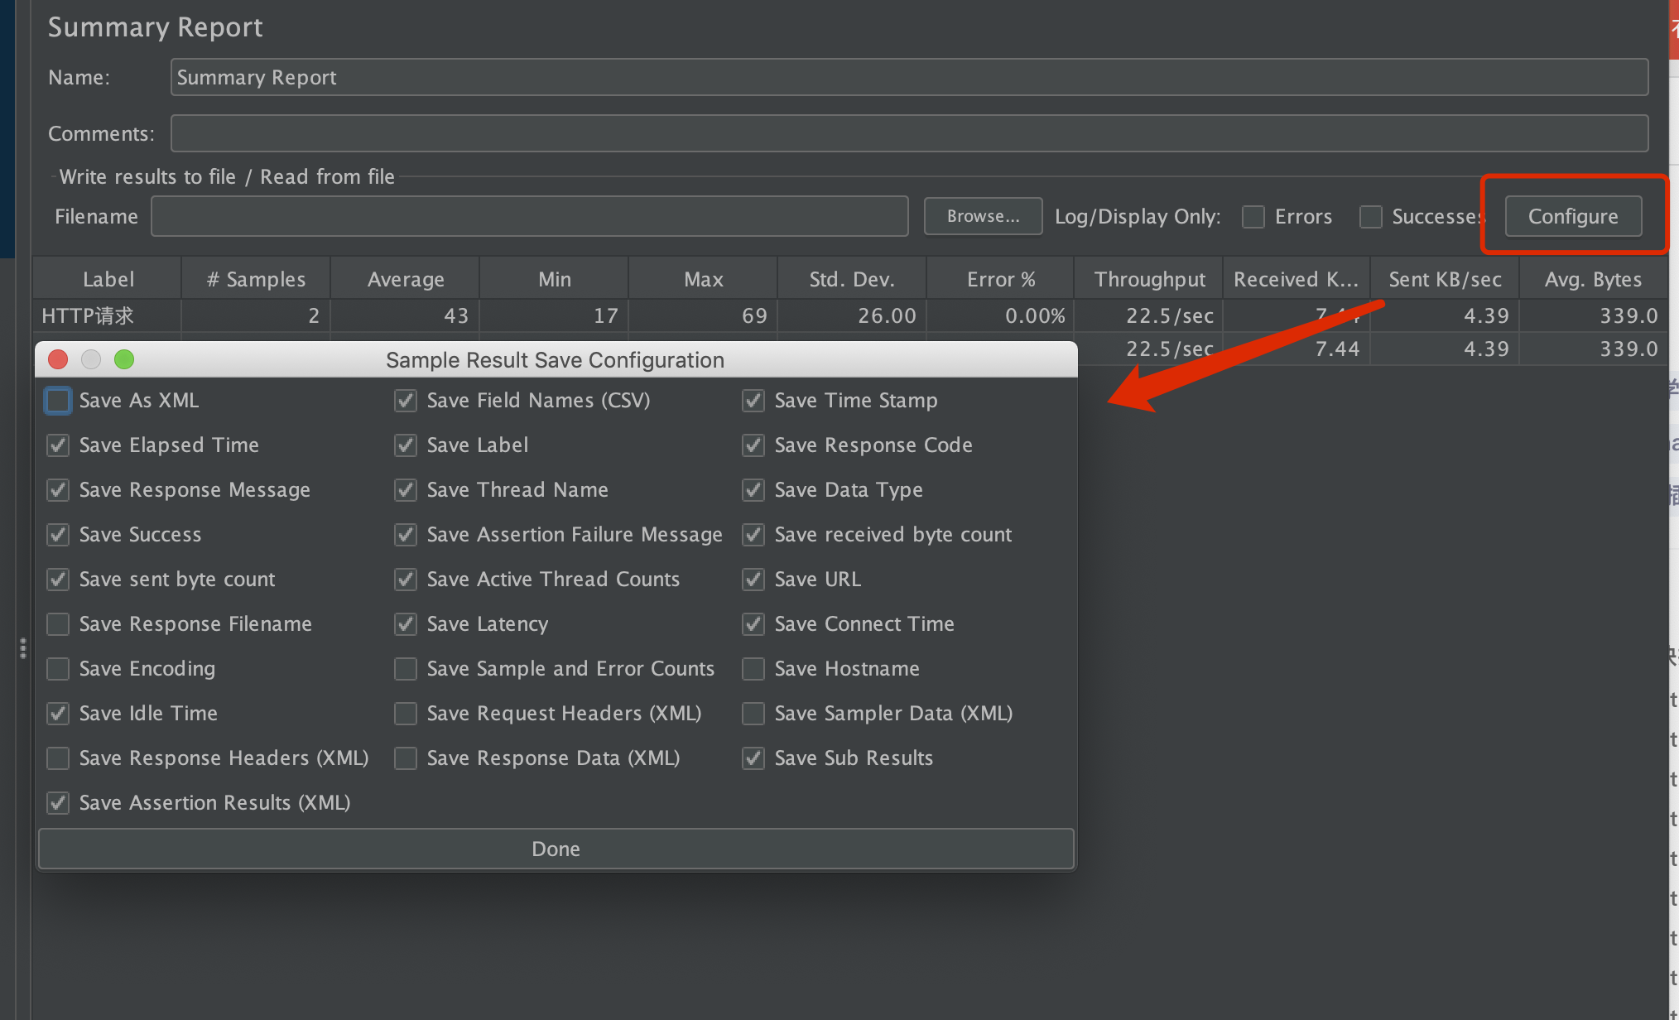Click the Filename input field
The width and height of the screenshot is (1679, 1020).
[x=530, y=217]
